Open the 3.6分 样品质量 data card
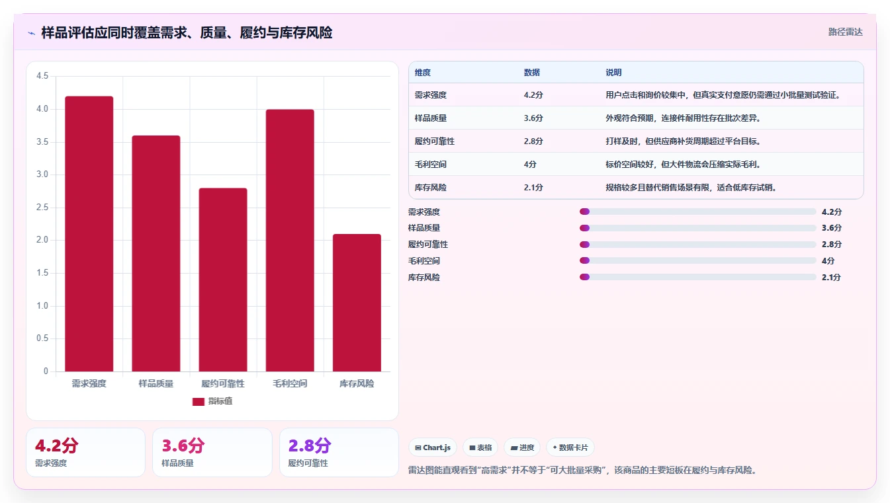This screenshot has width=890, height=503. click(212, 453)
